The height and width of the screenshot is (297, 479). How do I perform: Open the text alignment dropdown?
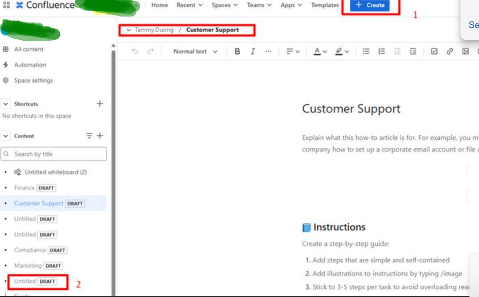pos(293,51)
